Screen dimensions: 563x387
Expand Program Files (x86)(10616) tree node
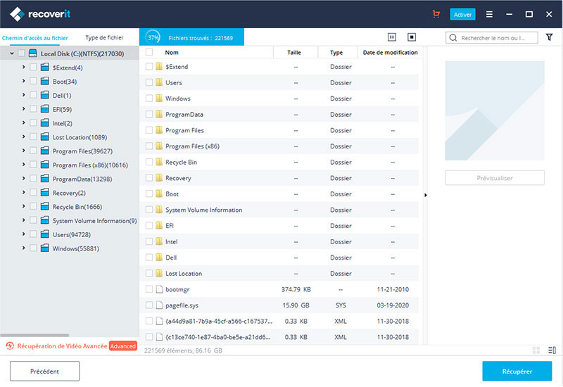click(23, 165)
